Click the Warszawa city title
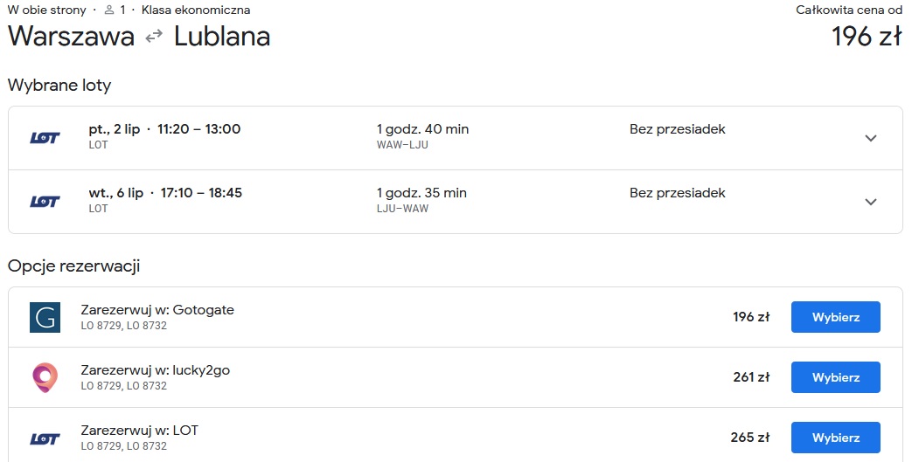Viewport: 919px width, 462px height. click(71, 37)
